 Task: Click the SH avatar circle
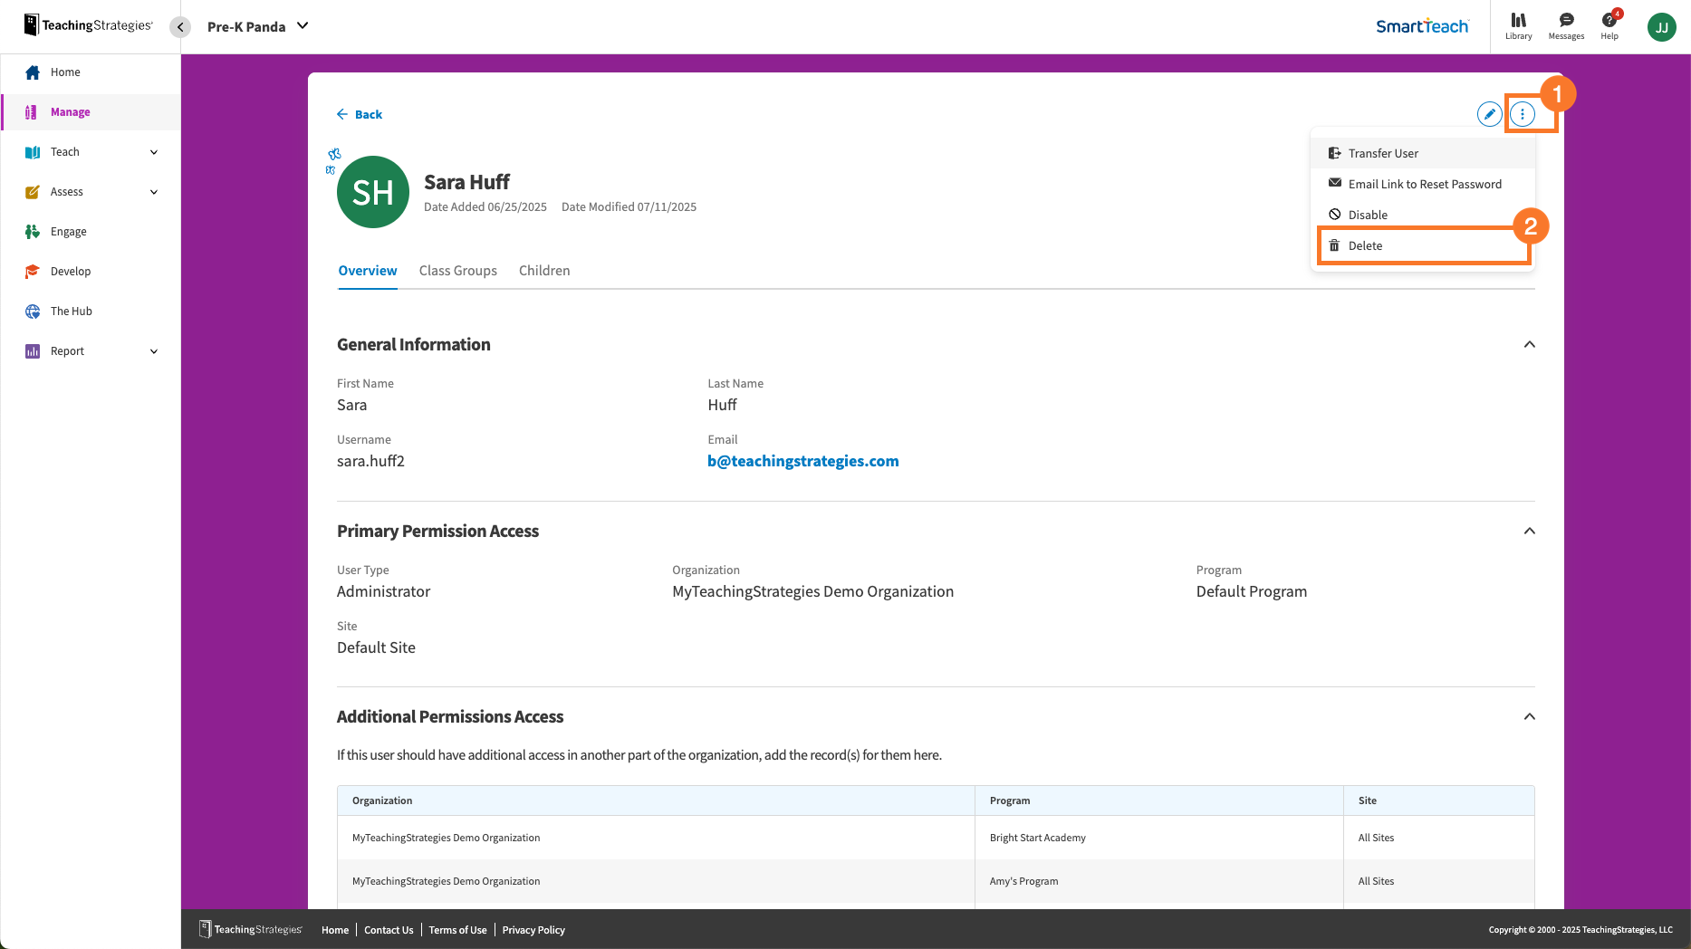(x=372, y=192)
